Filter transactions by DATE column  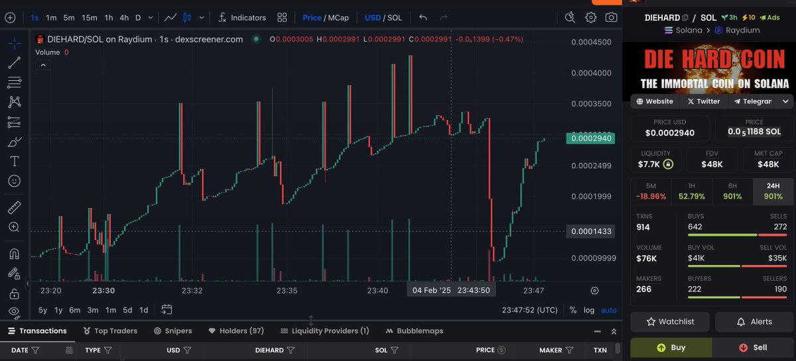tap(36, 350)
